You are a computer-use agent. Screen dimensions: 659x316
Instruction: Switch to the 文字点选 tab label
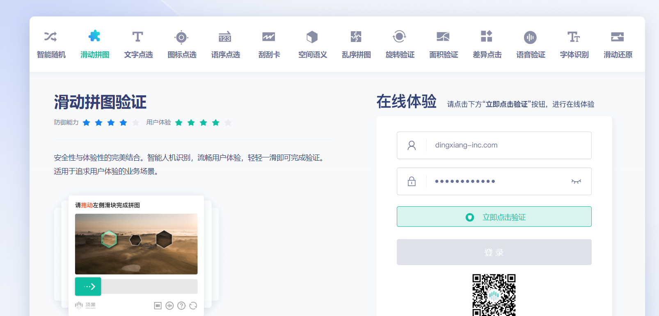(138, 55)
